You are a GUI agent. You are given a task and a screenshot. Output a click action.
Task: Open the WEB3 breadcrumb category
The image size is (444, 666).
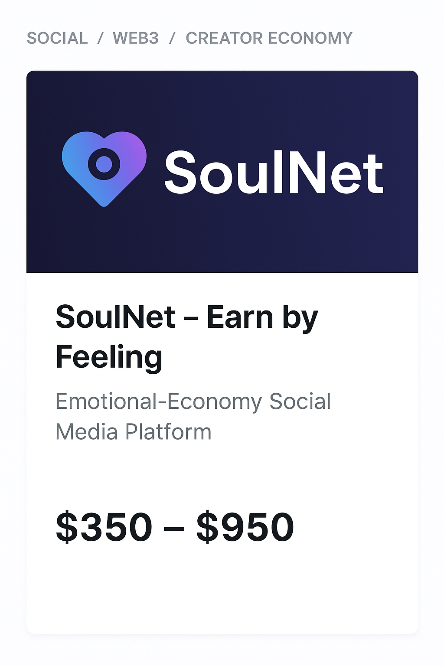[135, 38]
